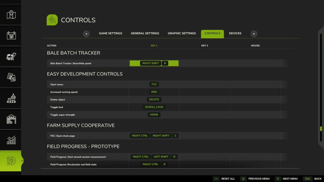
Task: Edit Key 1 binding for Start zeroed session measurement
Action: [x=154, y=157]
